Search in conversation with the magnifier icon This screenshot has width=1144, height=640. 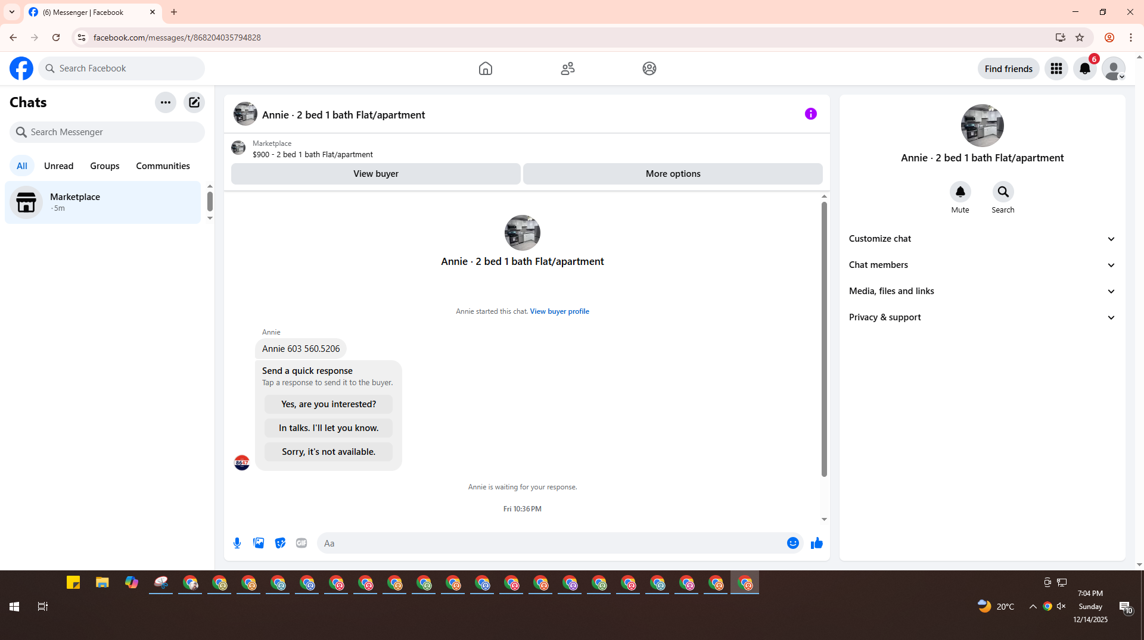[1003, 192]
